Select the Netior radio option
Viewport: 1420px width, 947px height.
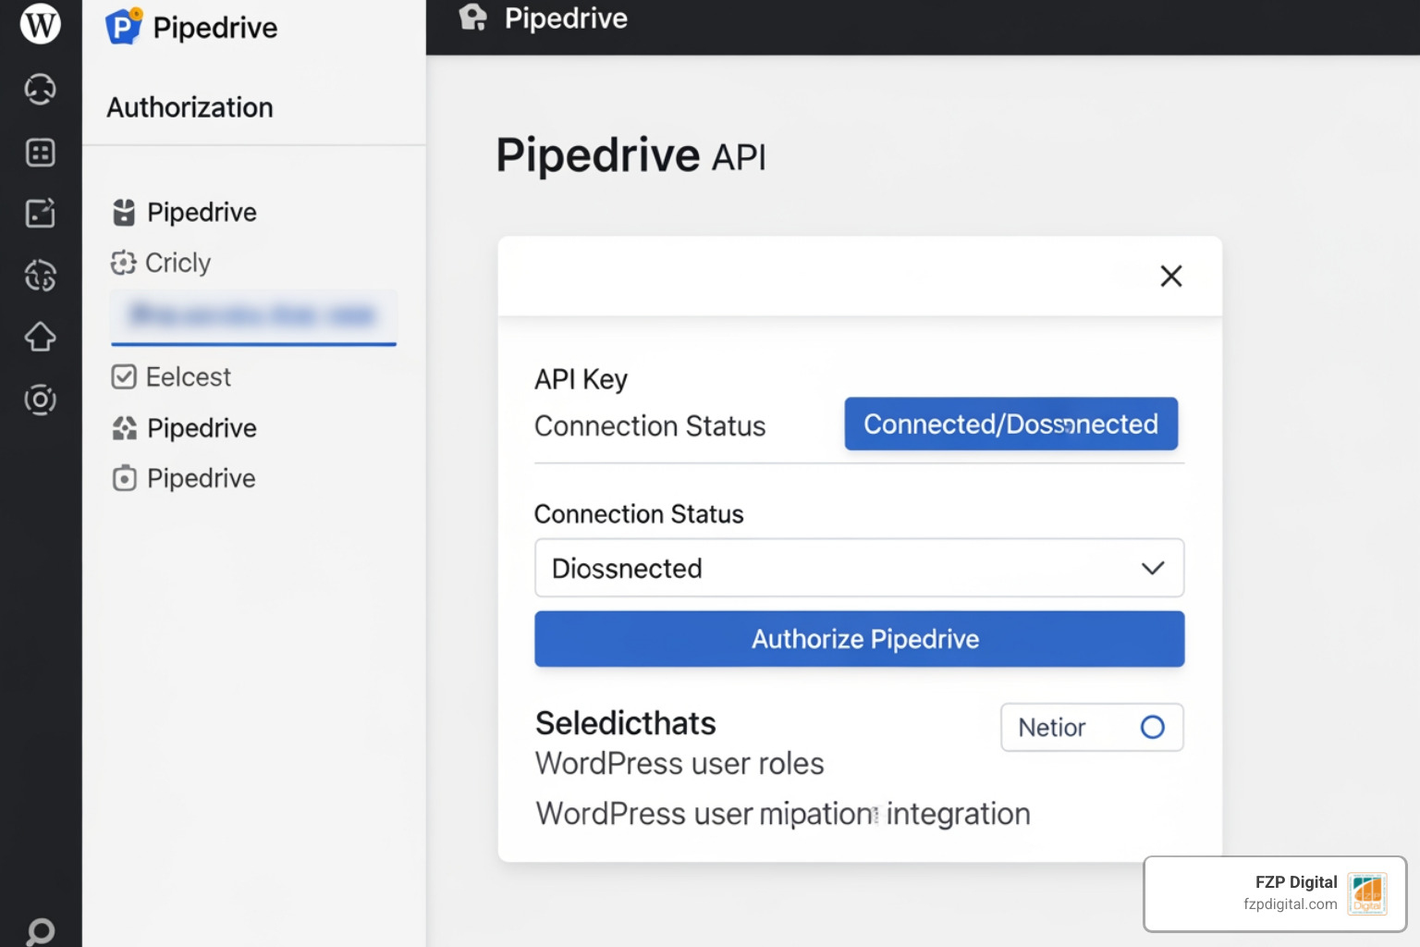pos(1153,727)
